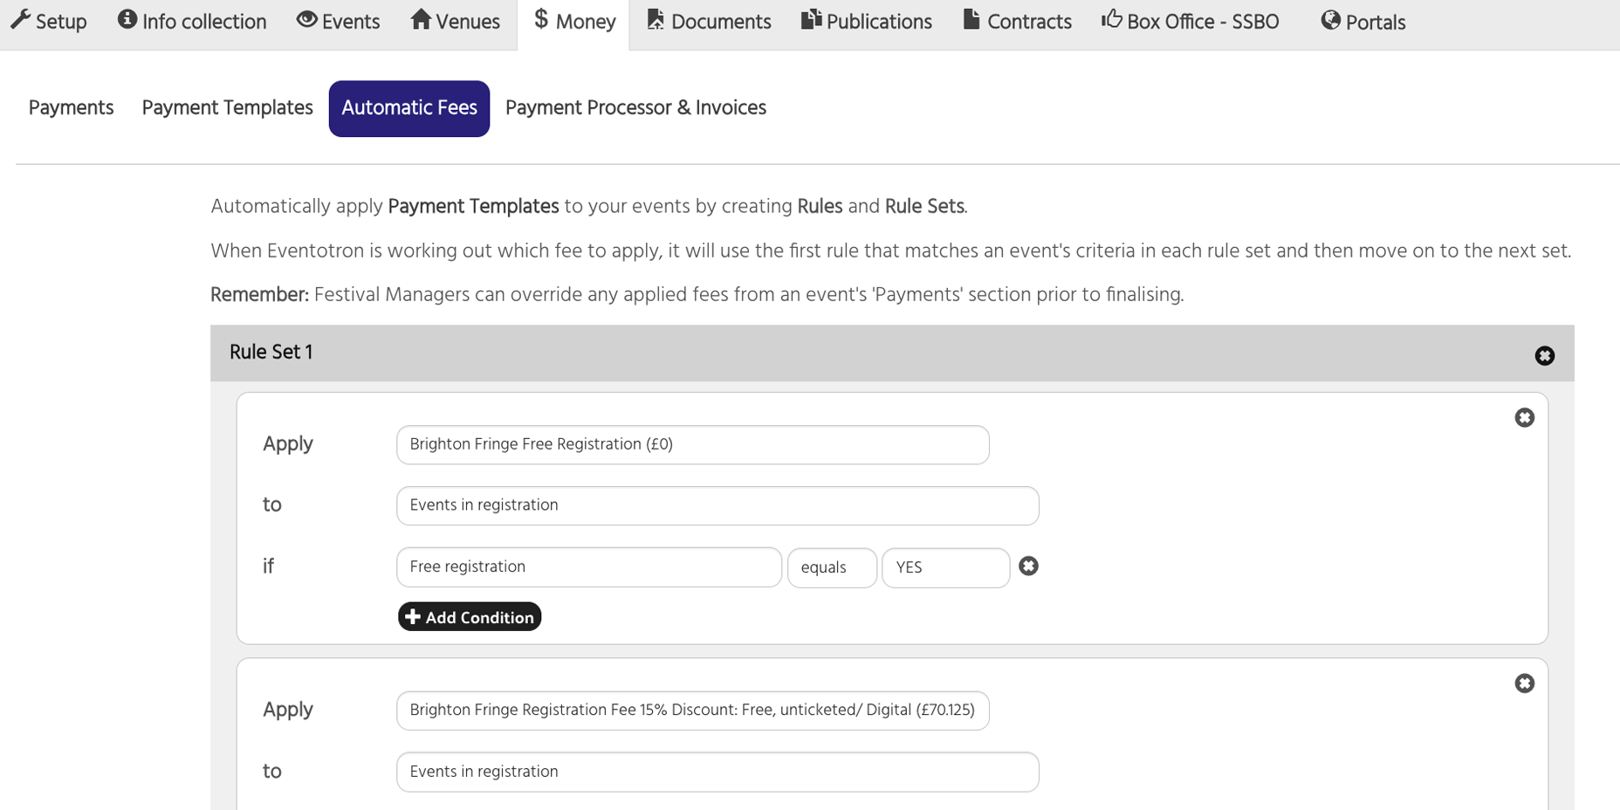Open the Info collection tab
The image size is (1620, 810).
click(x=192, y=22)
